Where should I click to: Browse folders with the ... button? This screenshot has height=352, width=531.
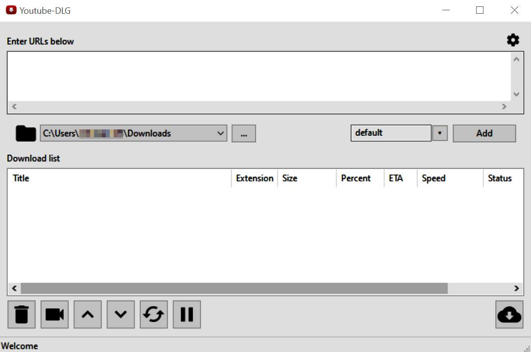point(243,133)
